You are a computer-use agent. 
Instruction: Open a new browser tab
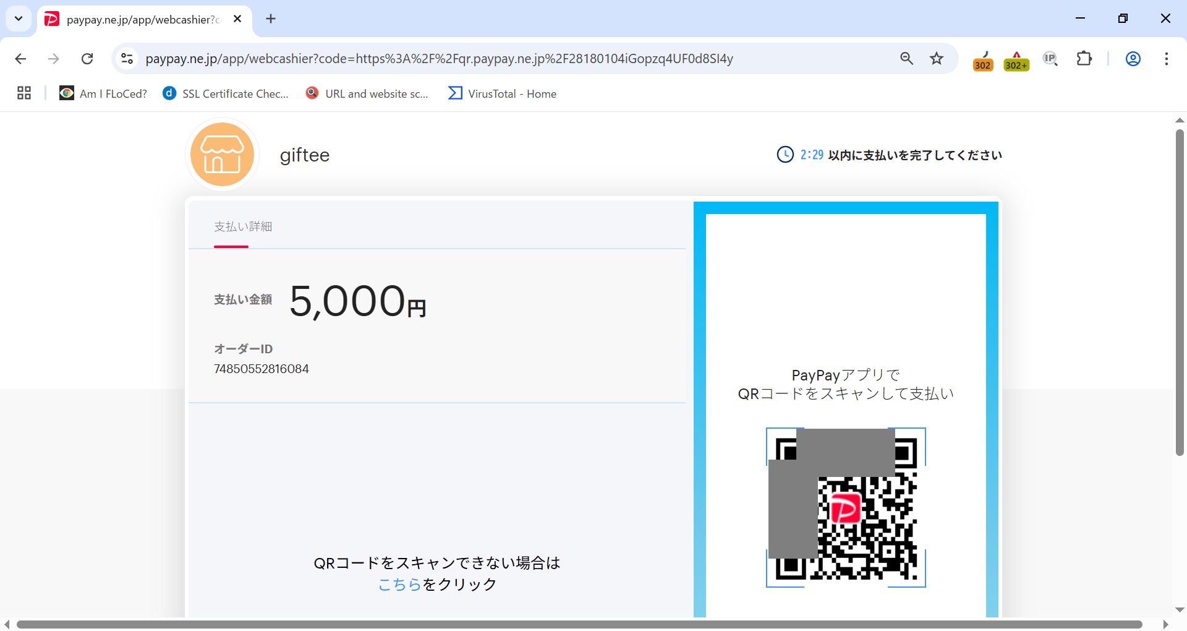pos(271,19)
